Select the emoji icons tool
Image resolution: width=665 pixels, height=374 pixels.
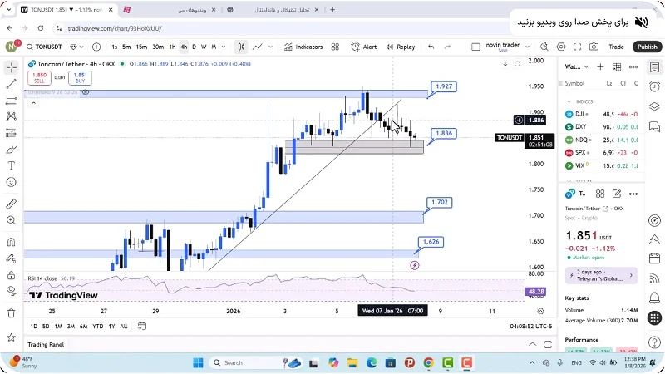(x=11, y=183)
